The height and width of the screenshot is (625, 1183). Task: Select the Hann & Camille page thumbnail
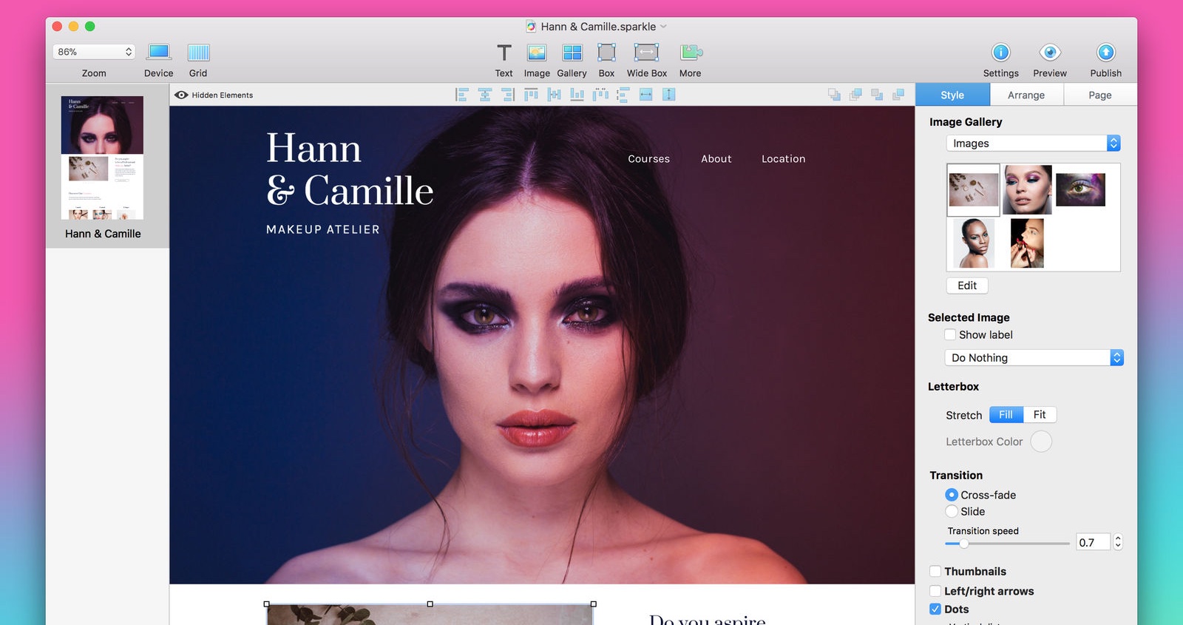click(x=102, y=158)
